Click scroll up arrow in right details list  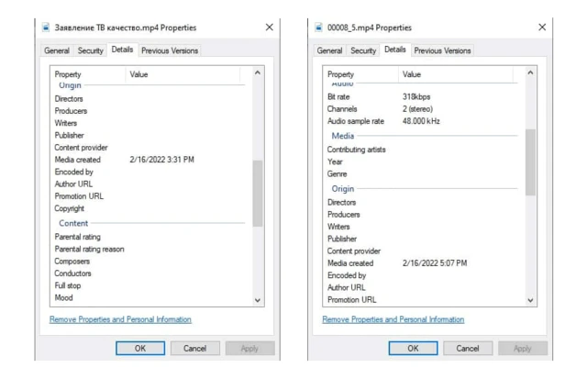(530, 73)
